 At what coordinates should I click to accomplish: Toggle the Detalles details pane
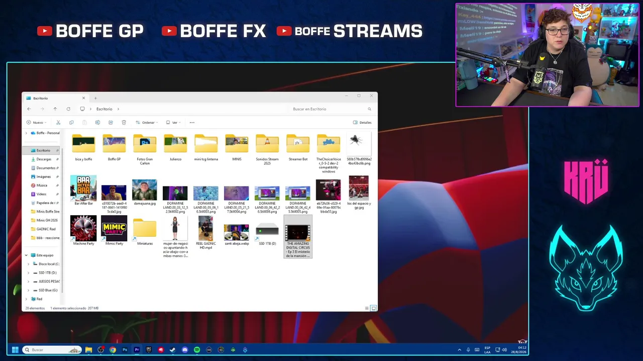click(362, 122)
